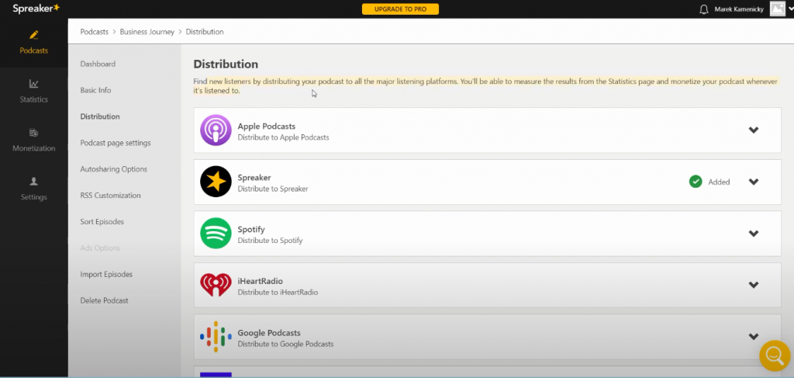Click the Apple Podcasts title text

point(267,127)
